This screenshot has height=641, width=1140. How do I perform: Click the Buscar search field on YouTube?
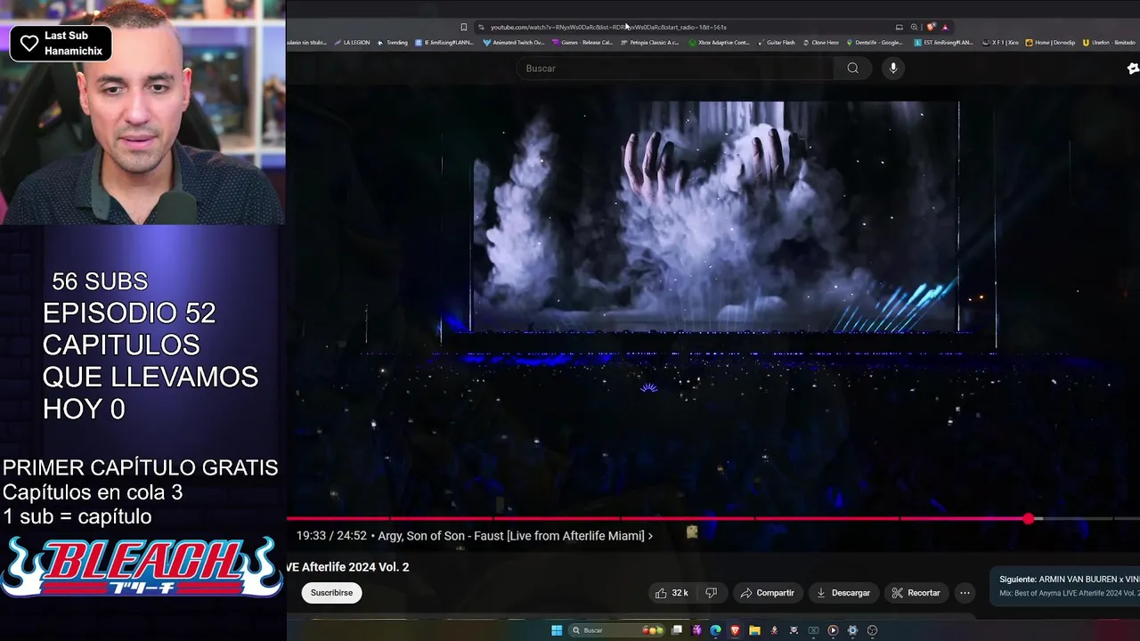point(677,69)
